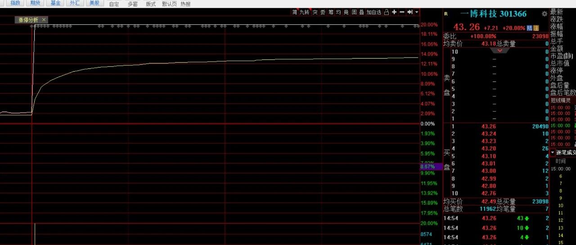Screen dimensions: 576x245
Task: Click the 陆 Stock Connect badge
Action: point(530,28)
